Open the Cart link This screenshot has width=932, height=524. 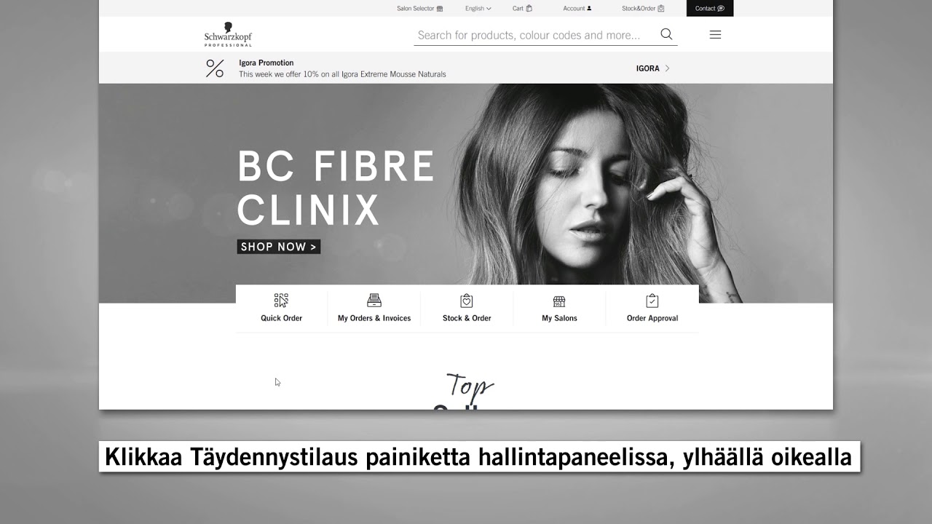[x=522, y=9]
